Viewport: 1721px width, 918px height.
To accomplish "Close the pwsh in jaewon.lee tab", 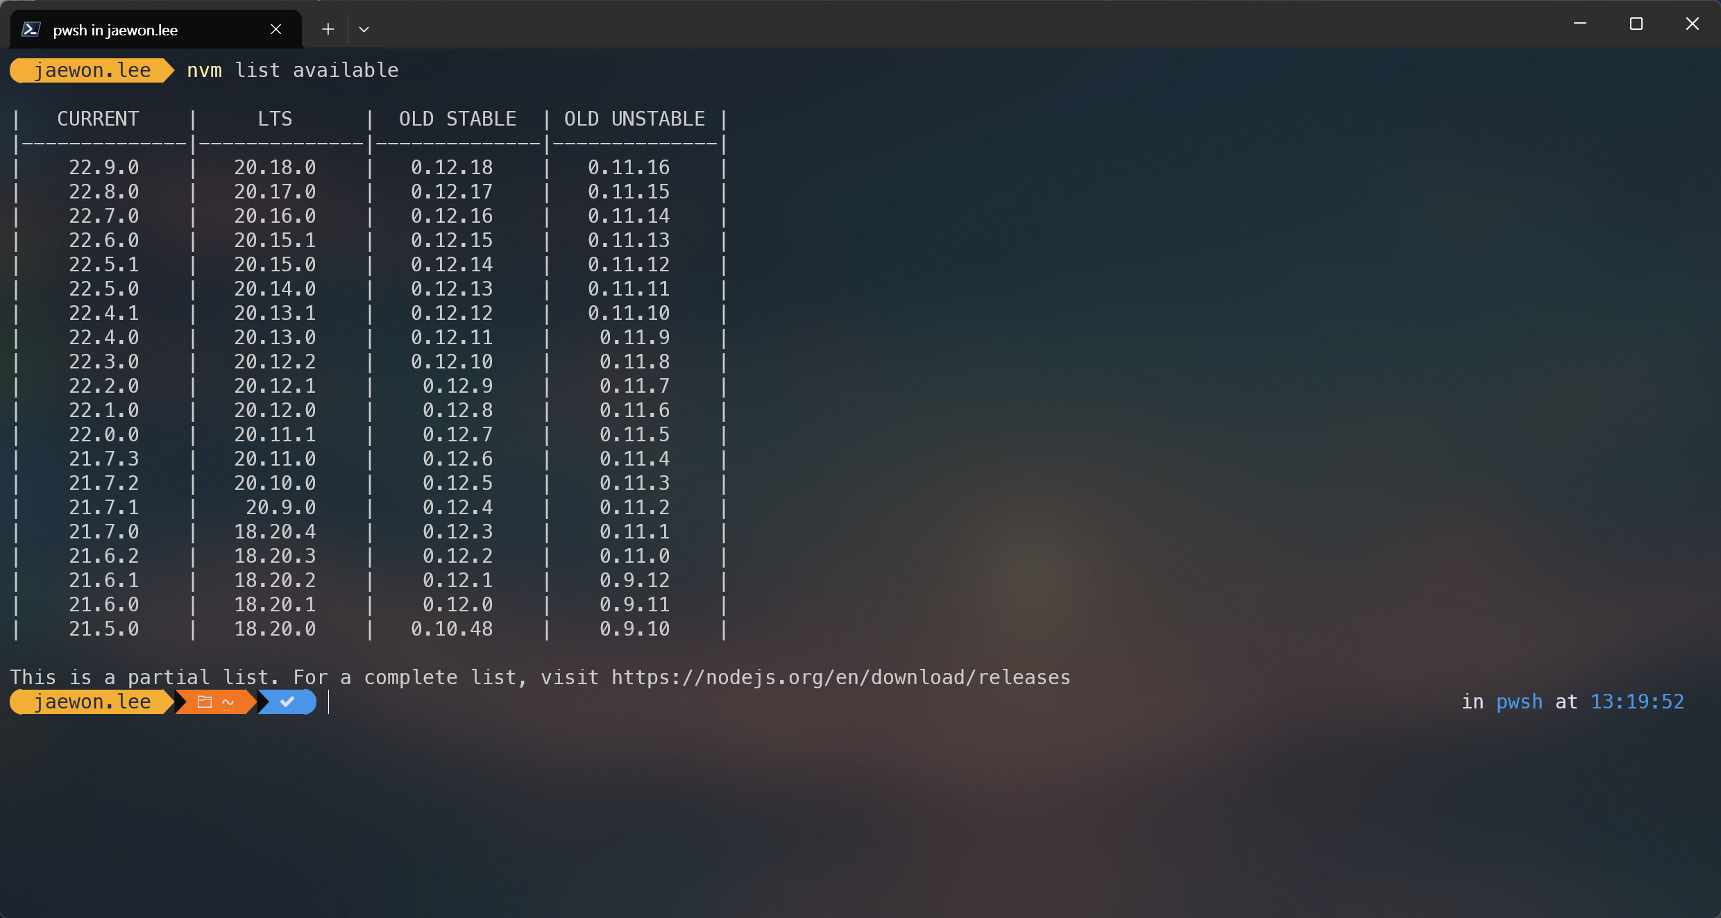I will click(275, 29).
